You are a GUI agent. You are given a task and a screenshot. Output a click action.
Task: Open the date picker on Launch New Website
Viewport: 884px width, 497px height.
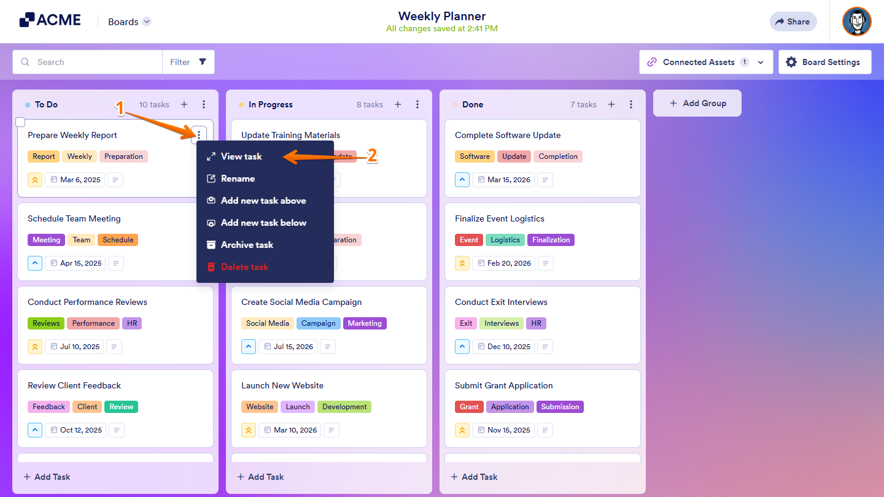(x=289, y=430)
